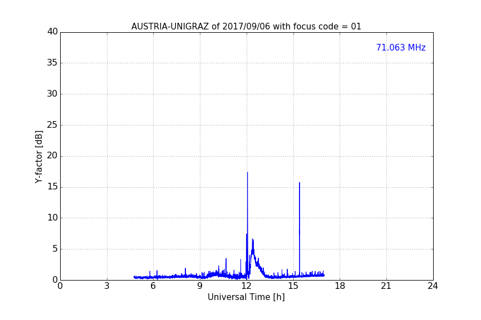Image resolution: width=481 pixels, height=320 pixels.
Task: Click the spike peak near 15.4 h
Action: [x=300, y=183]
